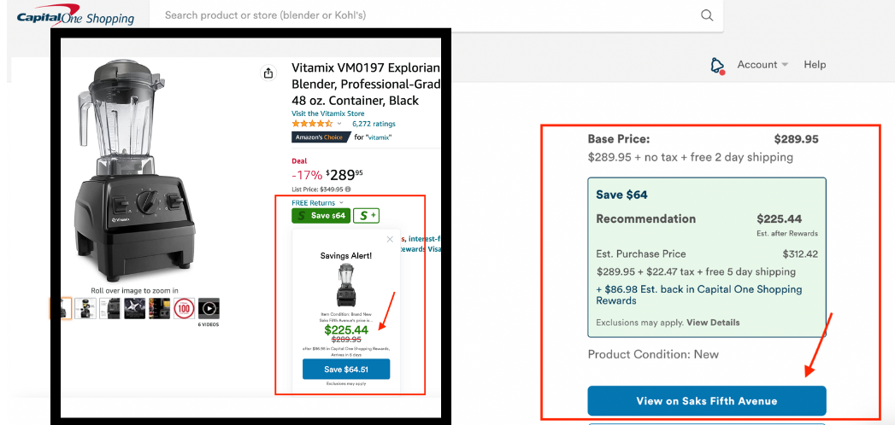Close the Savings Alert popup
This screenshot has height=425, width=895.
click(x=391, y=239)
